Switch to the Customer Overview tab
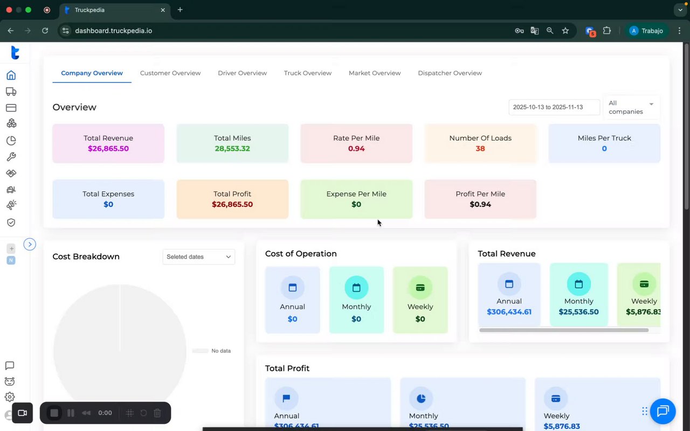 [170, 73]
